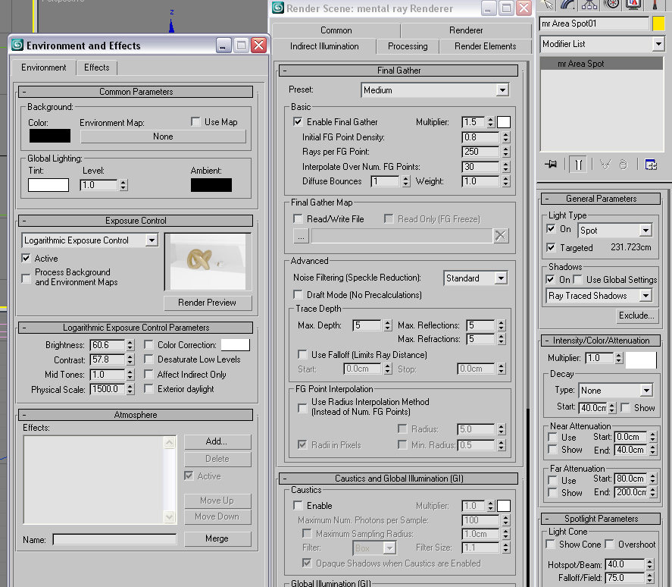Screen dimensions: 672x587
Task: Click the Merge button
Action: [217, 538]
